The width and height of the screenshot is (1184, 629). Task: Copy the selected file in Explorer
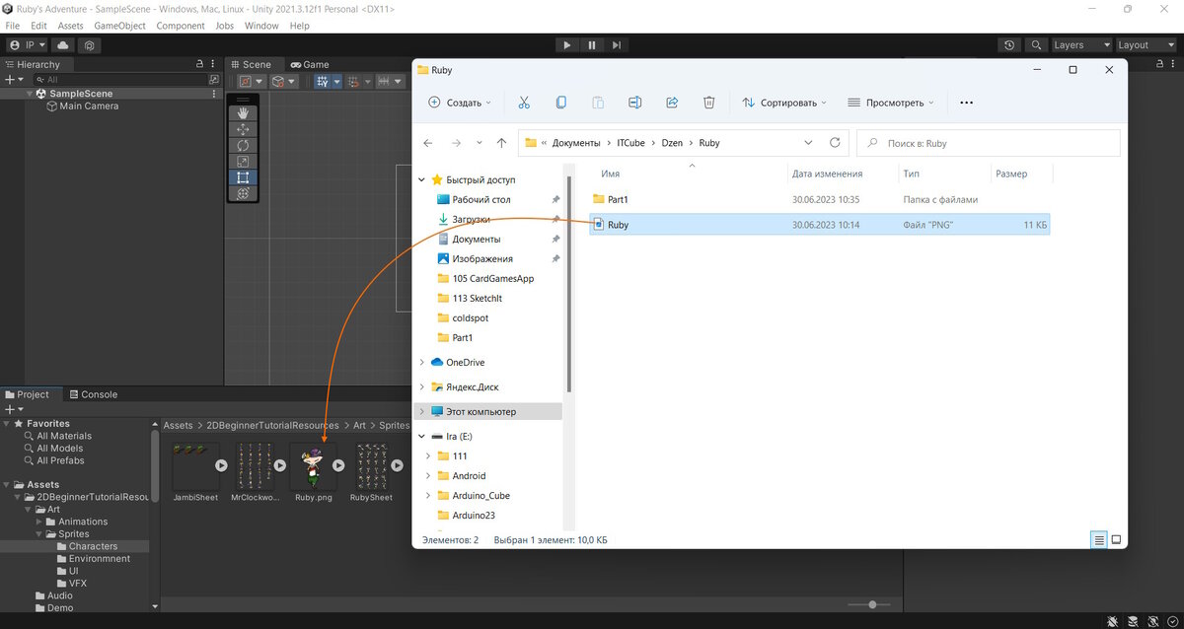pos(561,103)
